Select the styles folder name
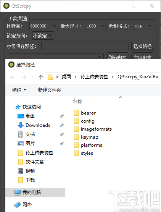 (87, 153)
